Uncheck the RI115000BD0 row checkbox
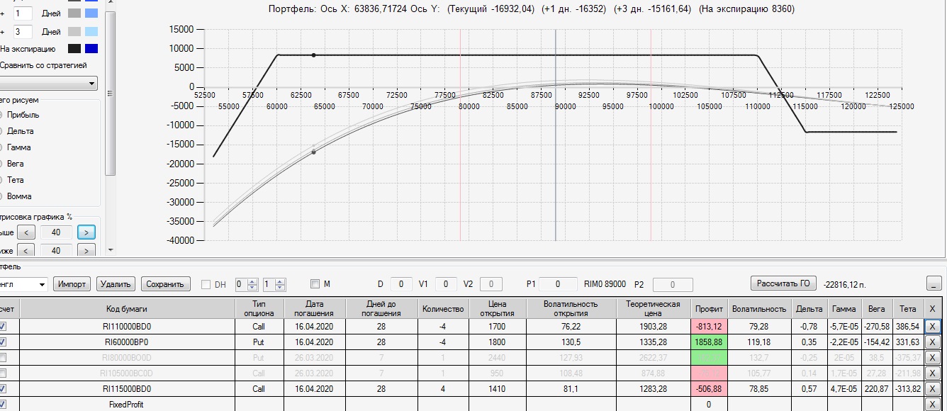 point(3,389)
